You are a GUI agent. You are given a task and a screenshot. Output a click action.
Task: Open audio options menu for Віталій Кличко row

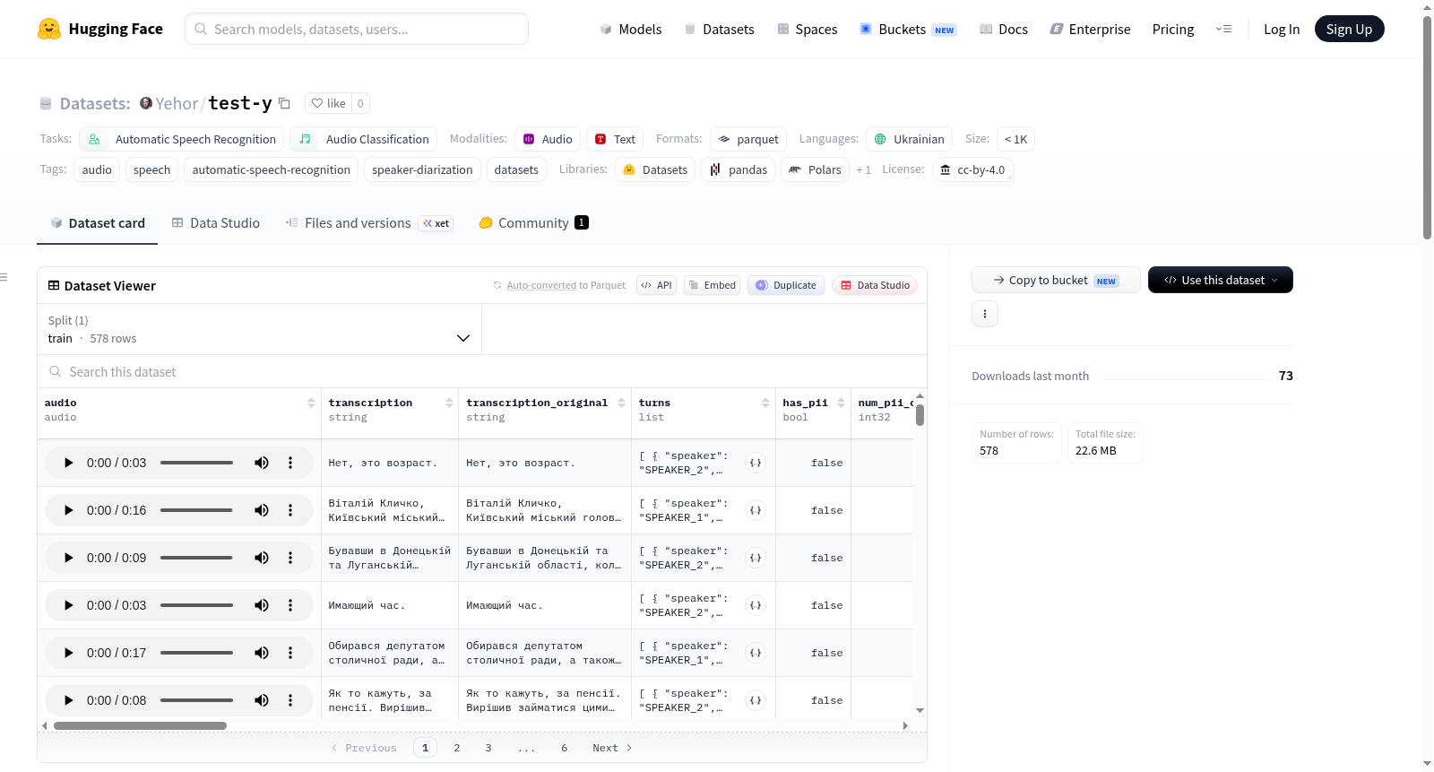point(290,510)
